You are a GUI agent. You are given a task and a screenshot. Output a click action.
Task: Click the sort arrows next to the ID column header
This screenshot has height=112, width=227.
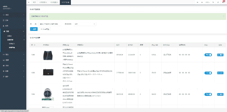pos(35,45)
